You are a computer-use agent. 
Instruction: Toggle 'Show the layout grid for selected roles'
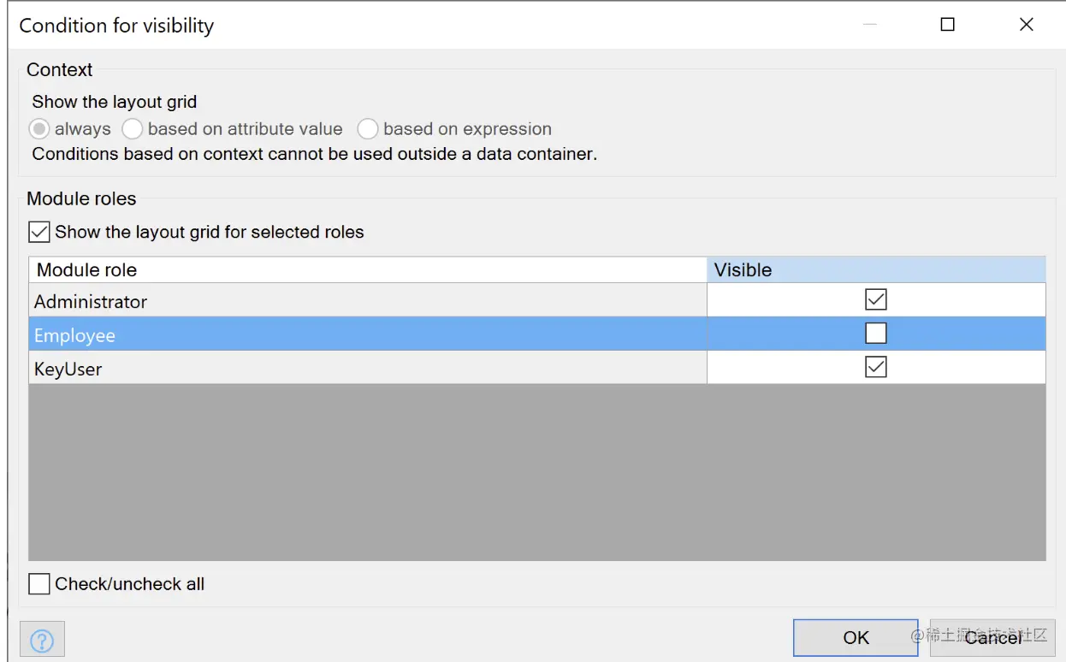pos(39,232)
